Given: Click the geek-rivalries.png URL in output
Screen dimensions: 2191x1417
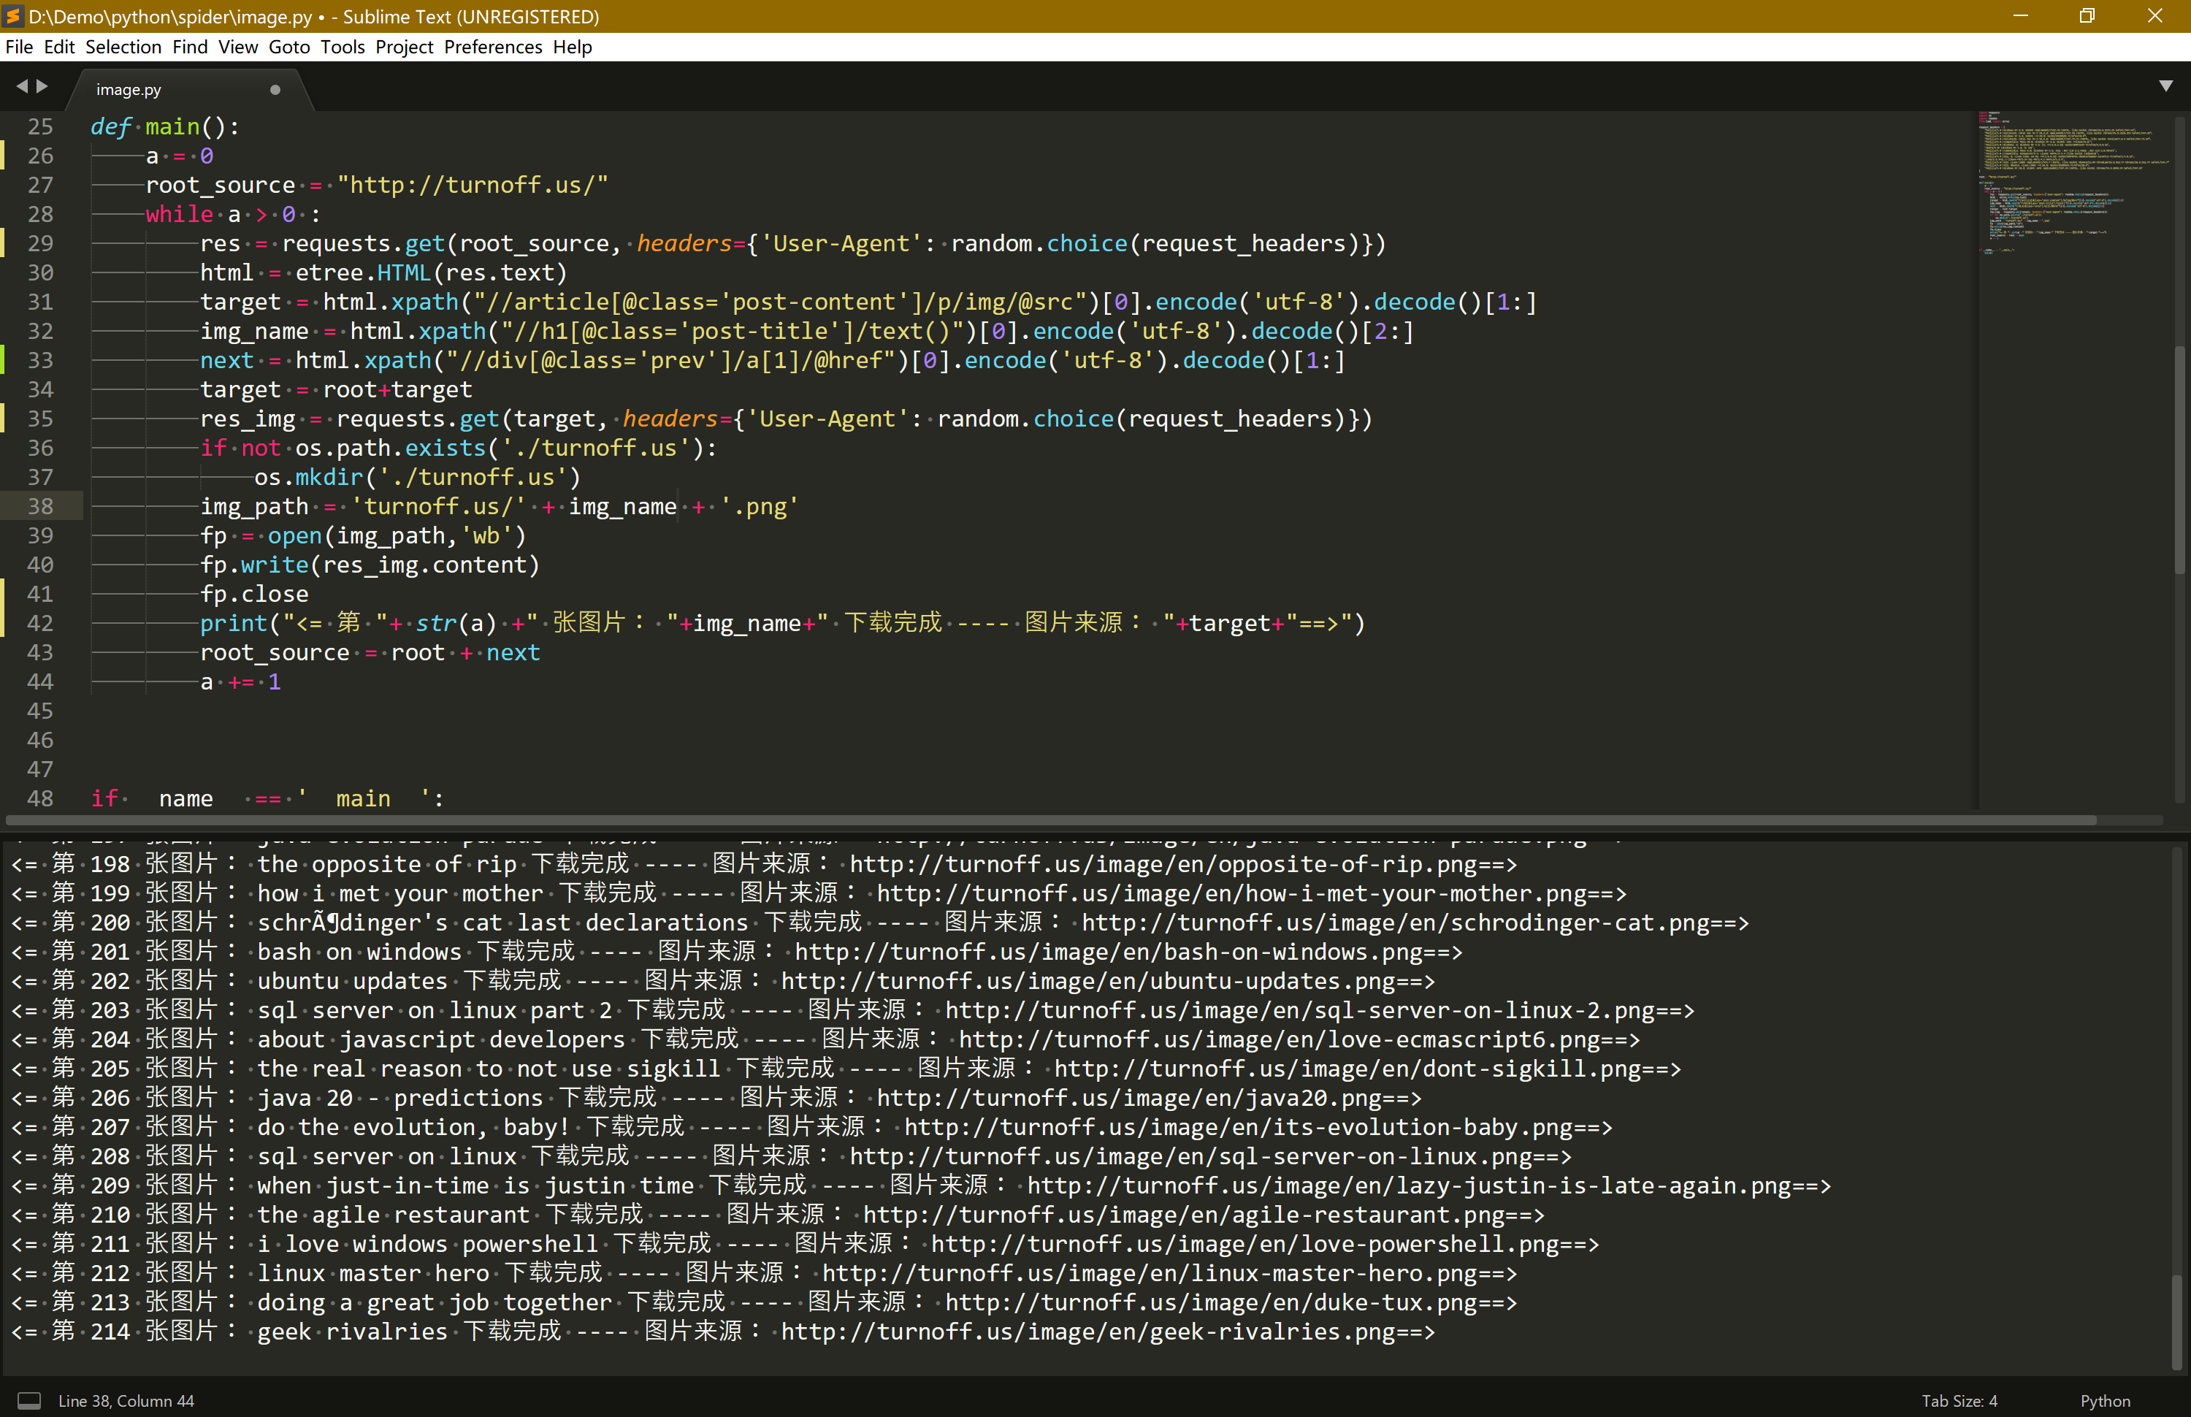Looking at the screenshot, I should 1087,1332.
